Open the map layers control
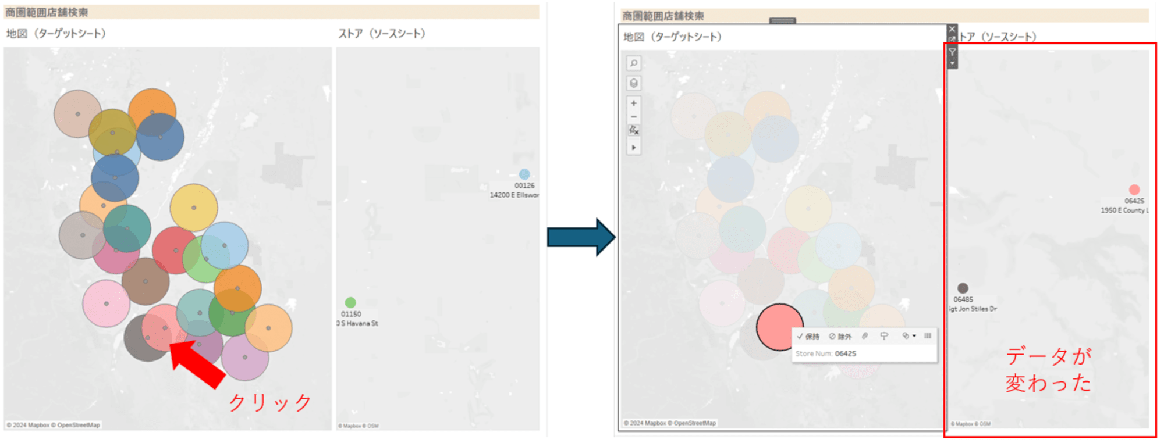 pos(634,83)
